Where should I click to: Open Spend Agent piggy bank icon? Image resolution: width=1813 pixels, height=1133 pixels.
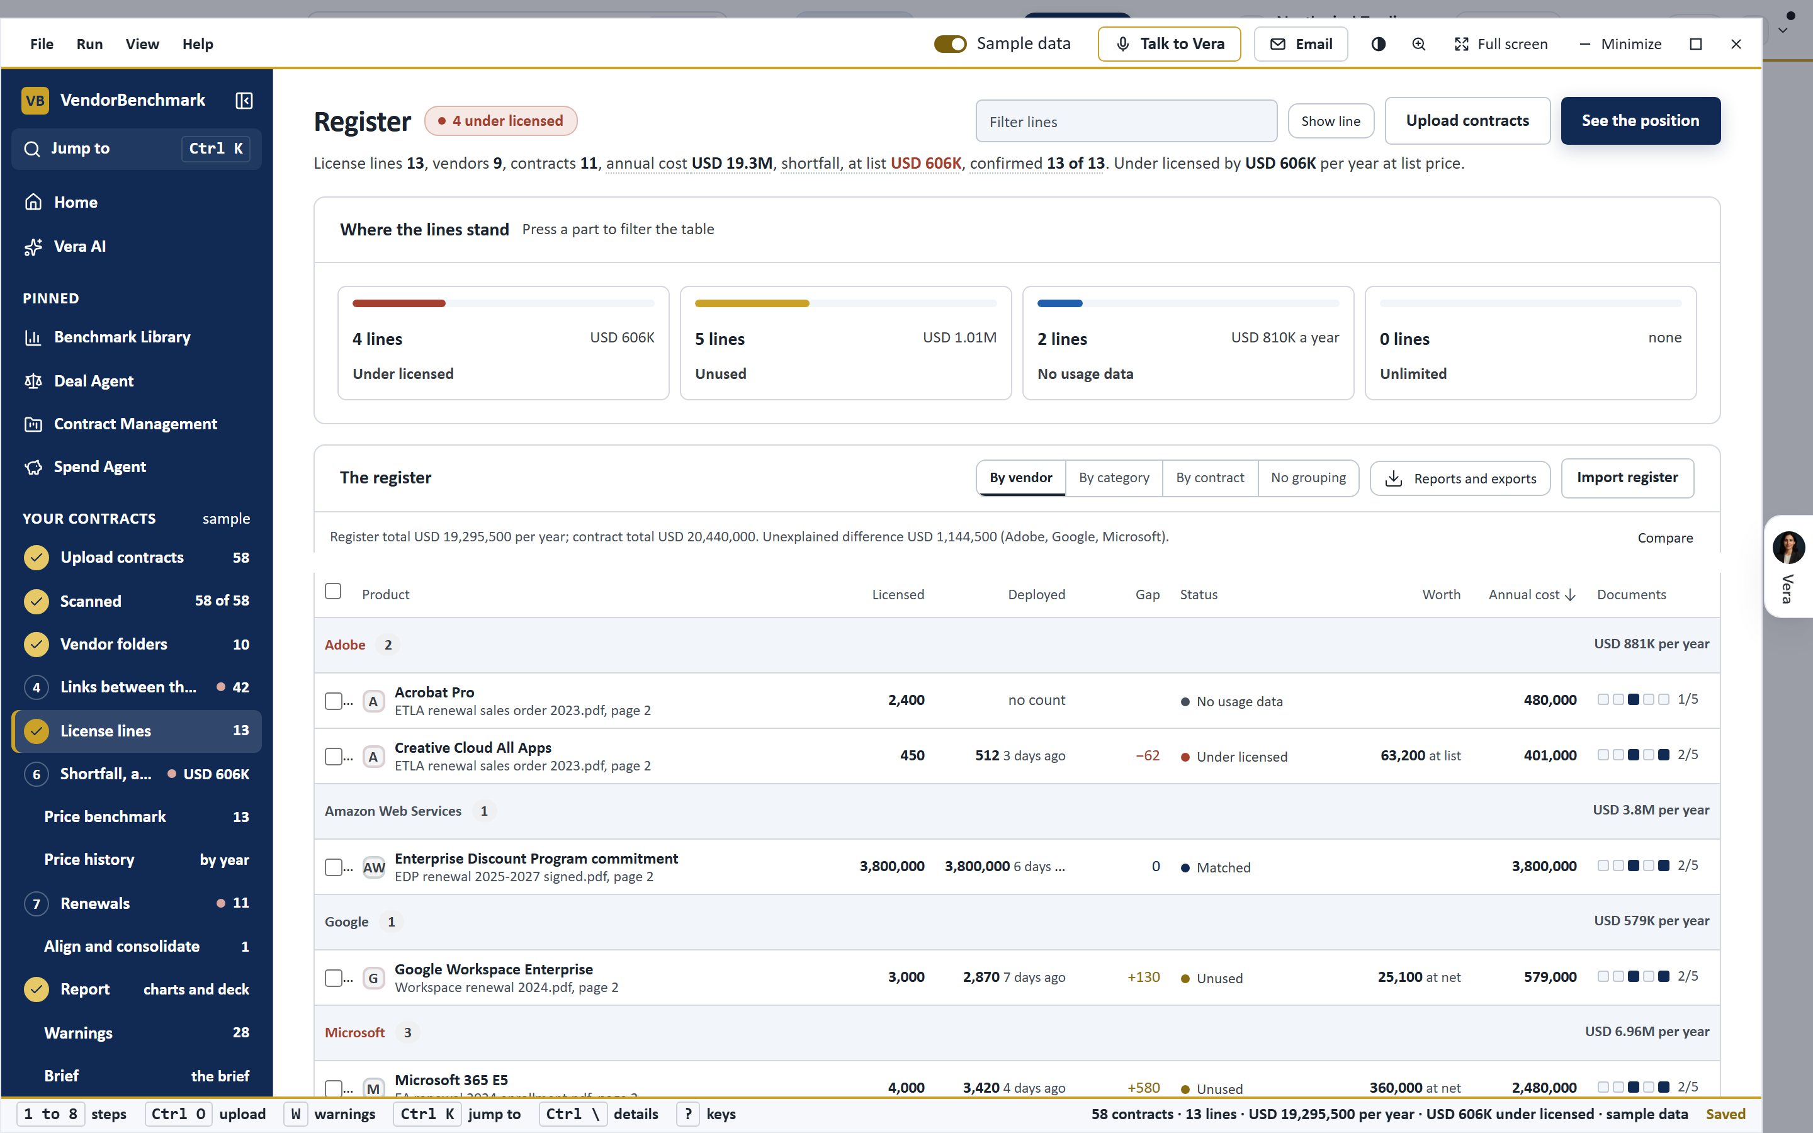coord(33,467)
